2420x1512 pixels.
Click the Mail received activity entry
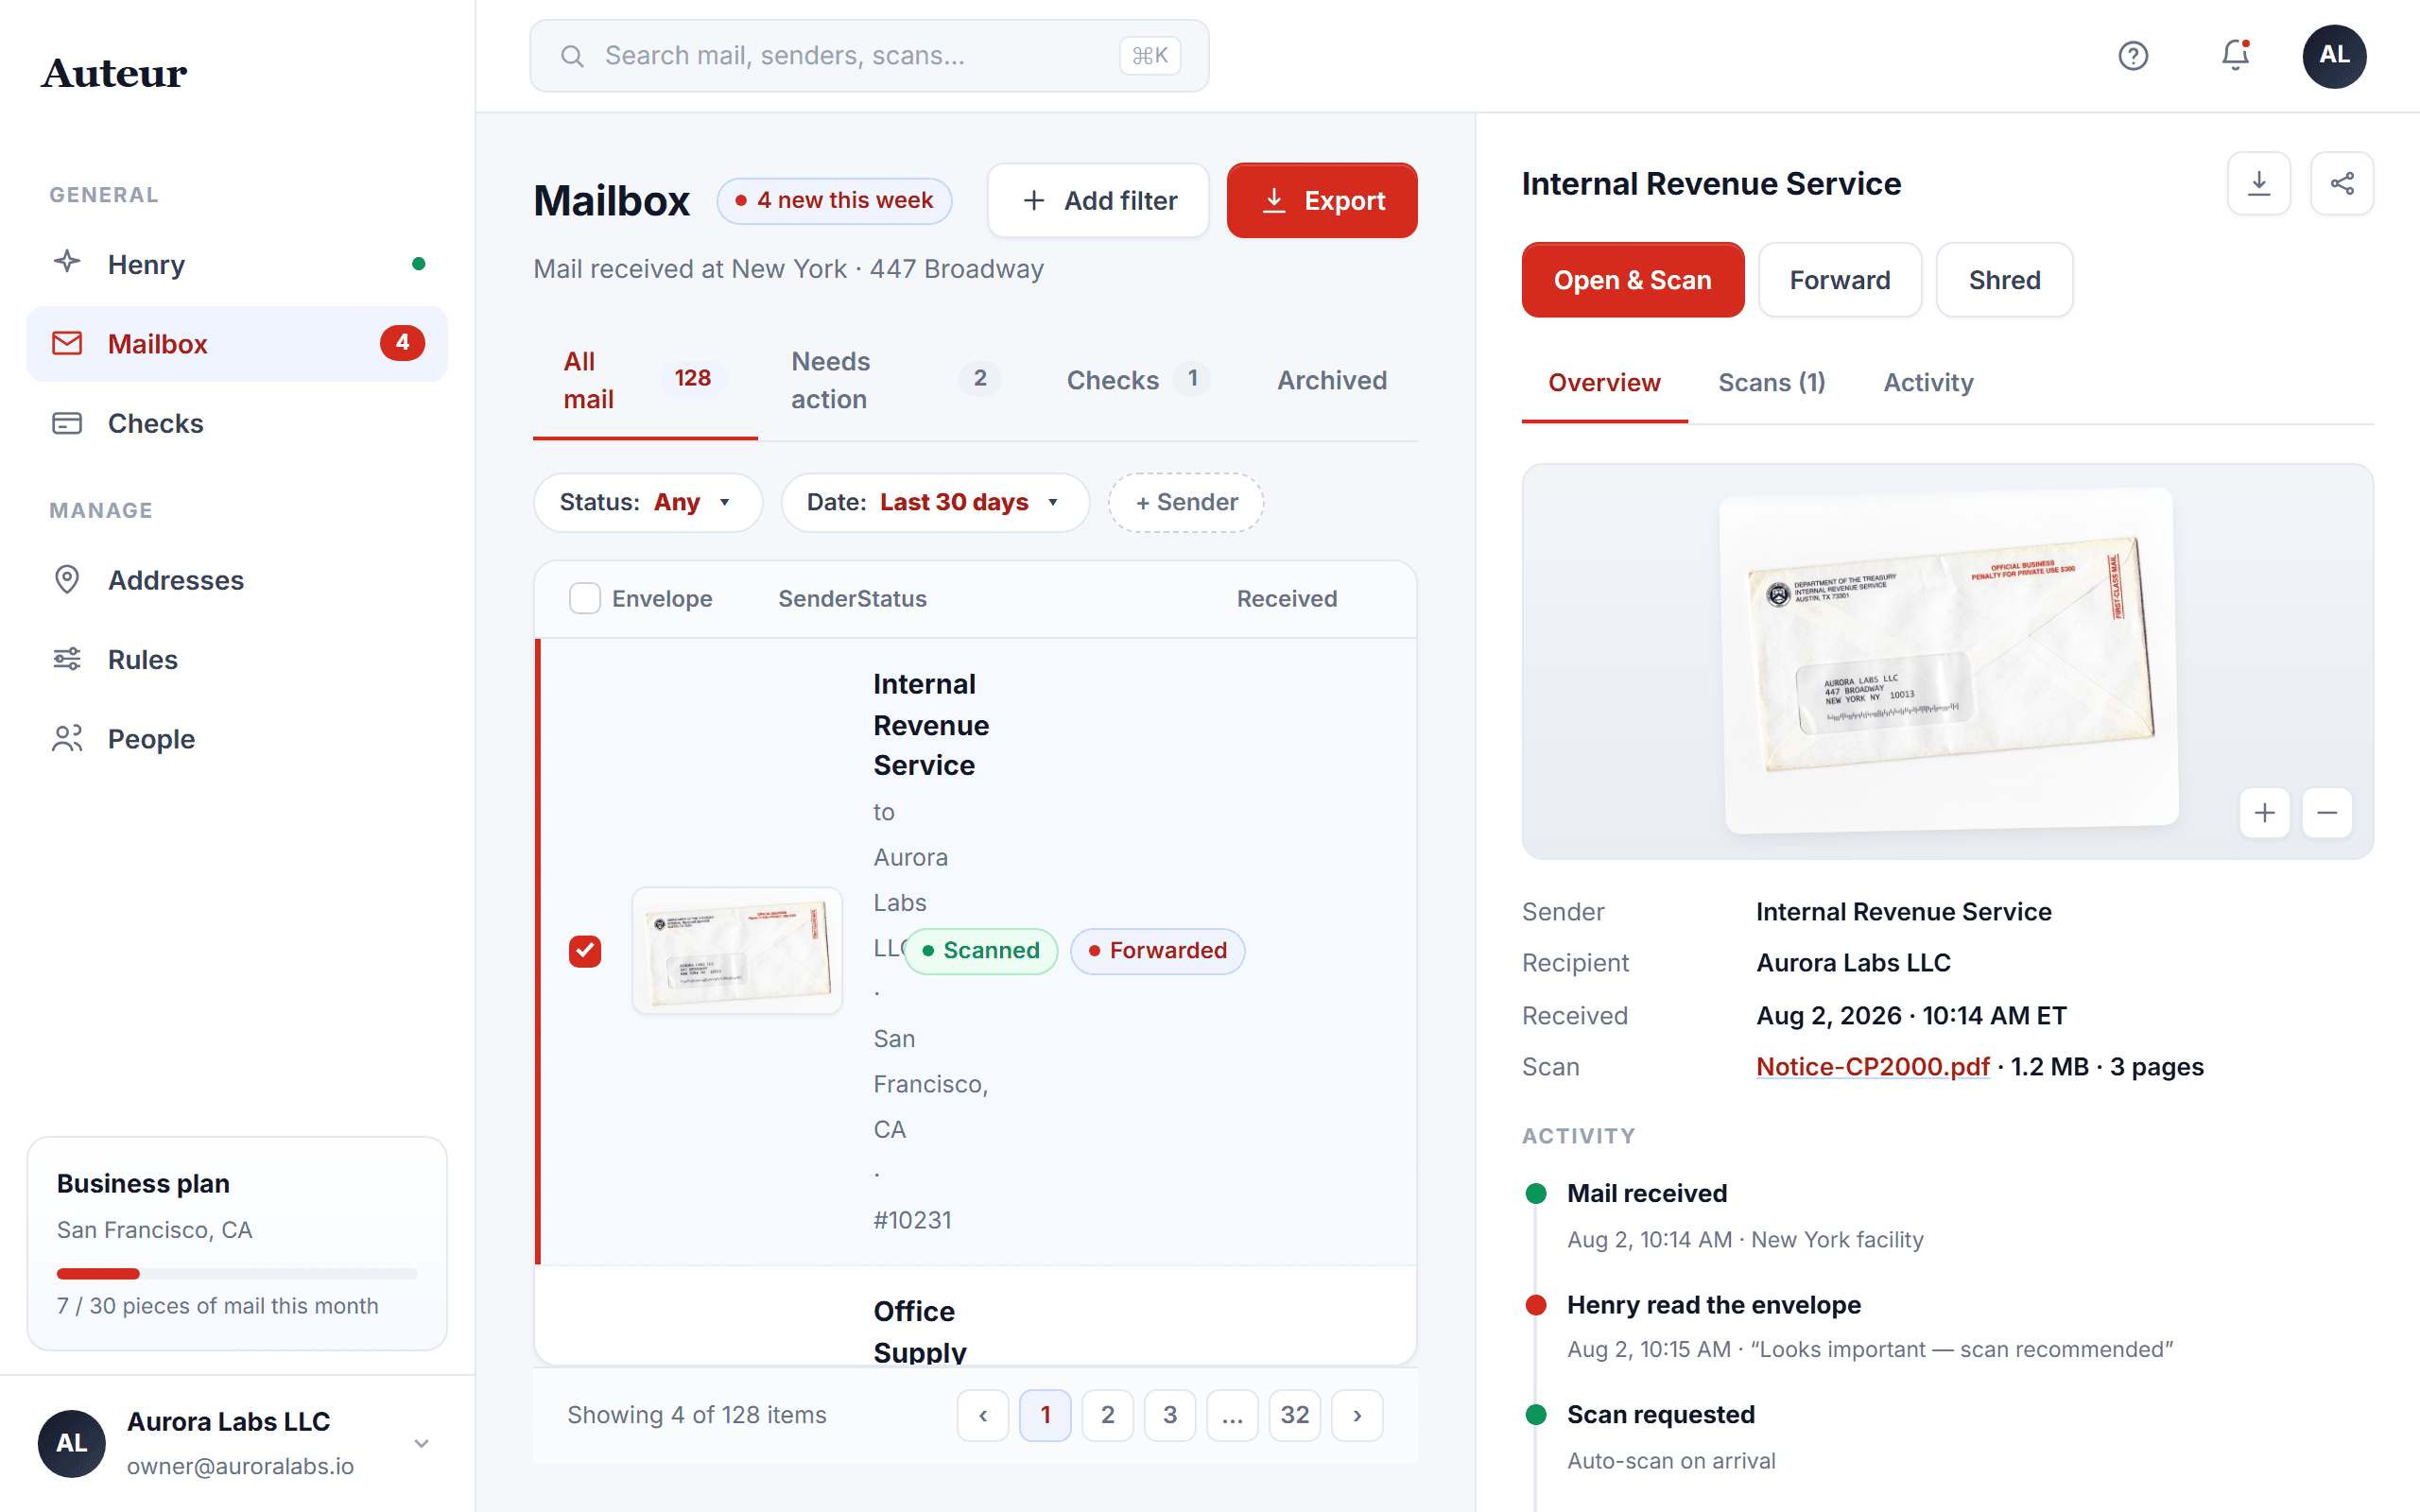point(1724,1216)
